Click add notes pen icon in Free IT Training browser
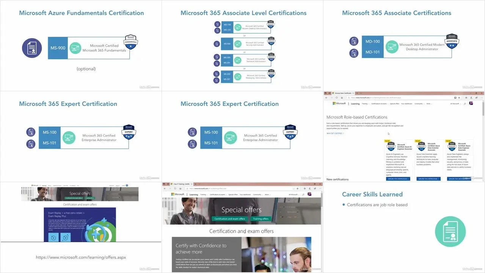Screen dimensions: 485x273 pyautogui.click(x=310, y=189)
